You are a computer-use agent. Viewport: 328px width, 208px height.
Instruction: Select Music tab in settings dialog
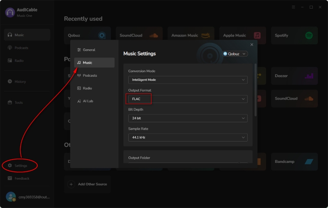pos(94,63)
